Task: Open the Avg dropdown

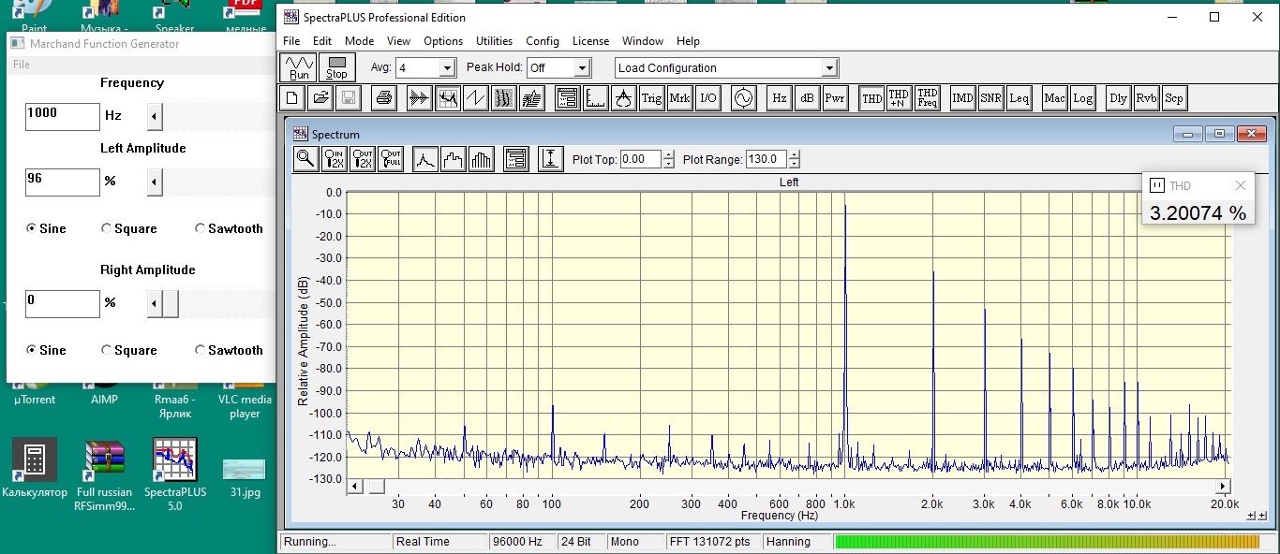Action: click(x=447, y=68)
